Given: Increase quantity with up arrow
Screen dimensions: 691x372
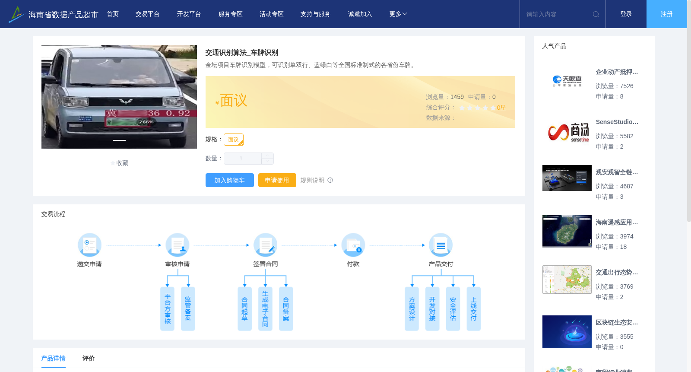Looking at the screenshot, I should [x=267, y=156].
